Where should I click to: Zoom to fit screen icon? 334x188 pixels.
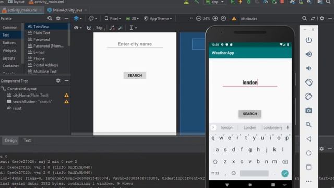tap(223, 19)
